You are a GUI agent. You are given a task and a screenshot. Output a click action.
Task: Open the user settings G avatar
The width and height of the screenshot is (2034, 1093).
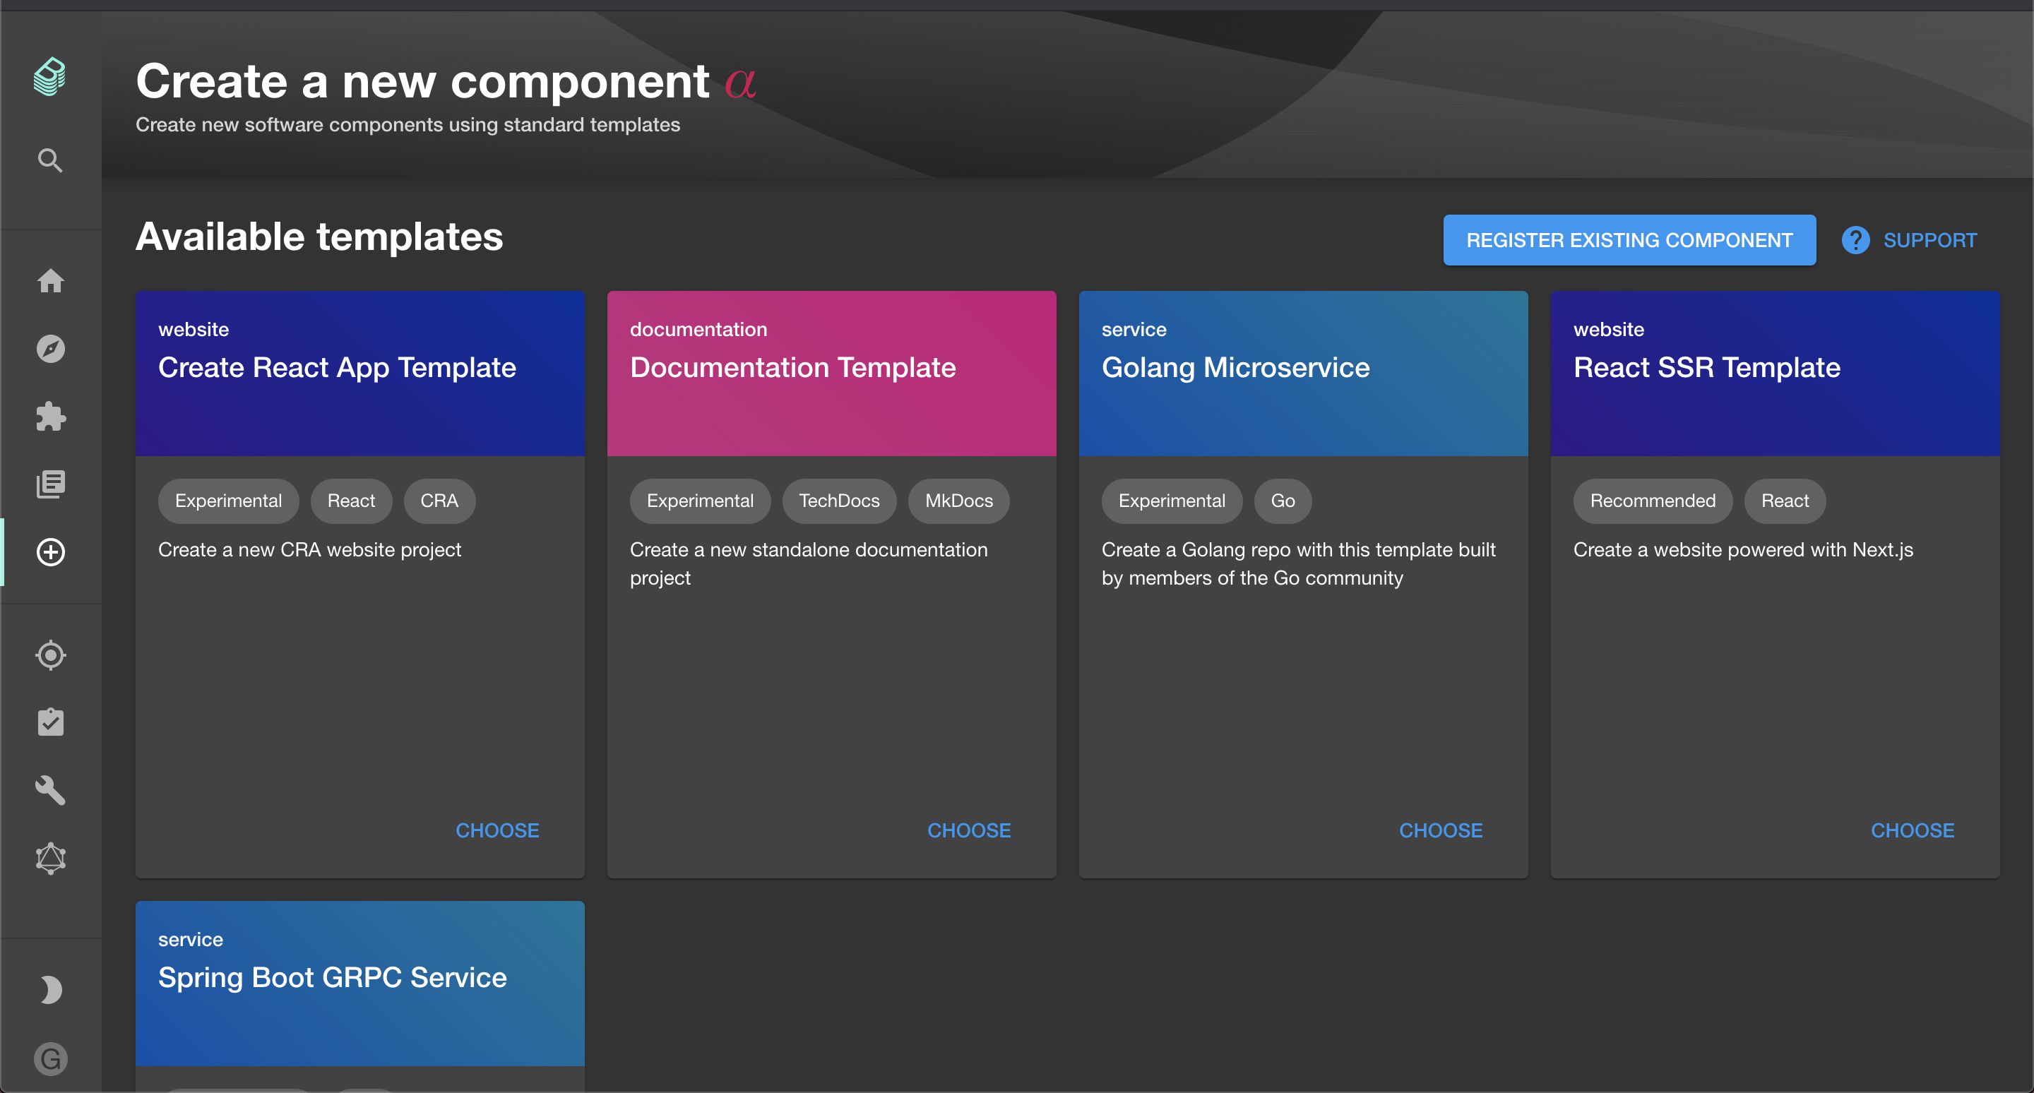pyautogui.click(x=51, y=1058)
